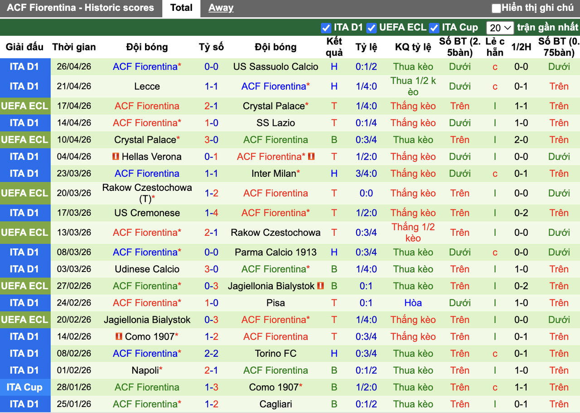Click the ITA D1 league badge on 26/04/26
The width and height of the screenshot is (580, 413).
click(x=24, y=67)
